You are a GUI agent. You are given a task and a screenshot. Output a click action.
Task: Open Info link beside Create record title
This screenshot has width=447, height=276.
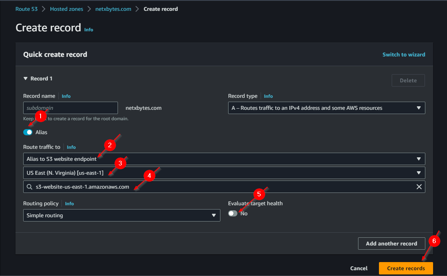(x=89, y=29)
